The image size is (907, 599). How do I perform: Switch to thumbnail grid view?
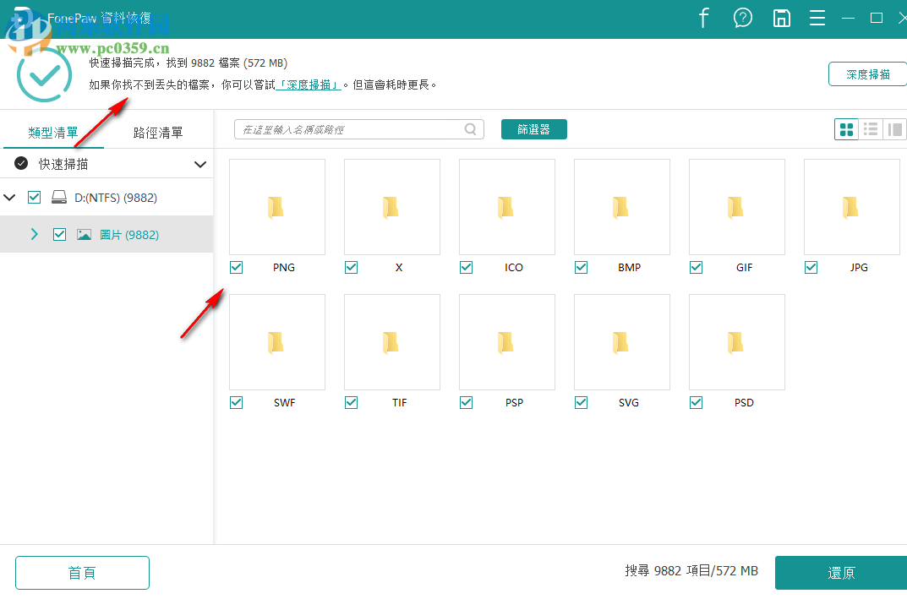tap(846, 128)
